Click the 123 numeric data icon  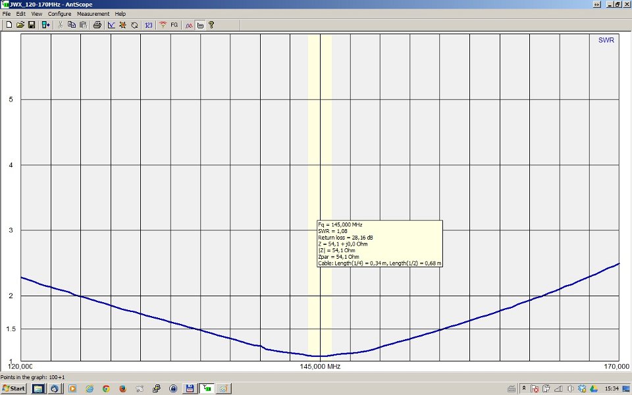pyautogui.click(x=148, y=25)
